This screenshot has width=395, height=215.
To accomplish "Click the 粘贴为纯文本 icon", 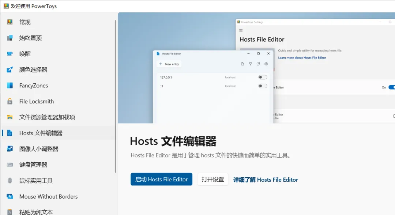I will (10, 212).
